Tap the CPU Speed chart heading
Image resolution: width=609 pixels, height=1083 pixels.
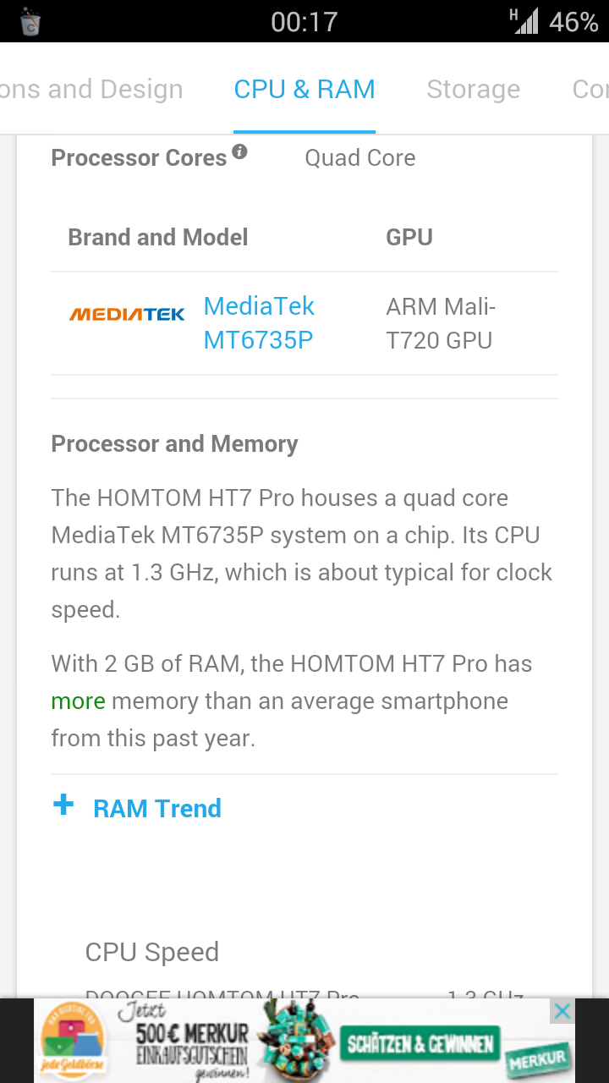(x=152, y=952)
